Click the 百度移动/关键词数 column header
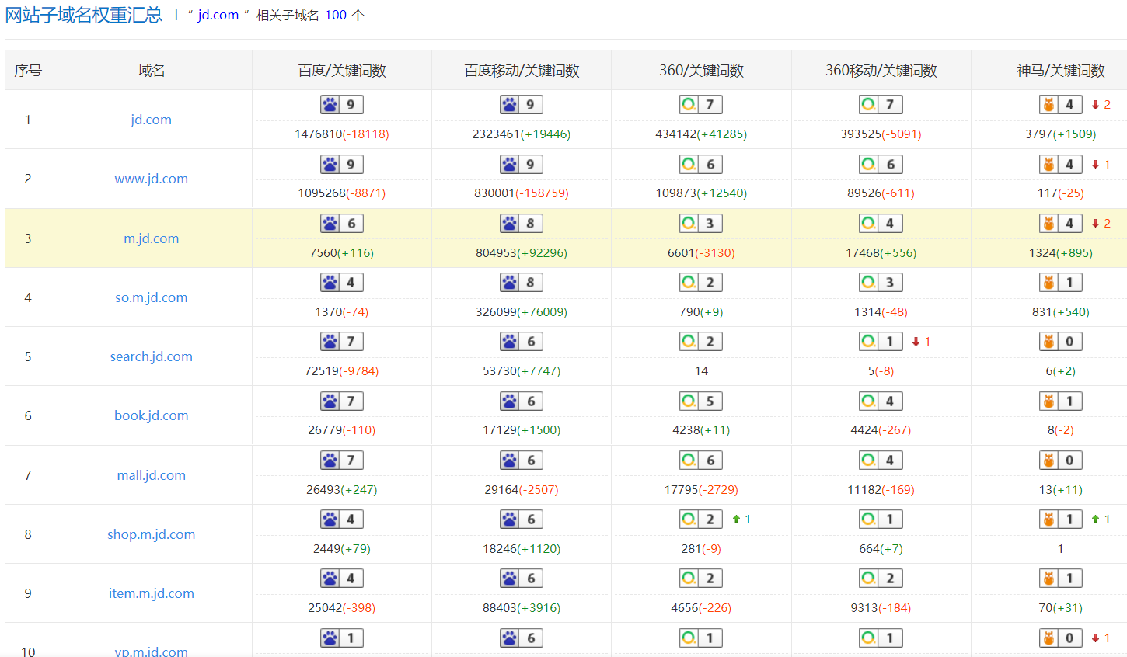This screenshot has height=657, width=1127. pyautogui.click(x=522, y=71)
